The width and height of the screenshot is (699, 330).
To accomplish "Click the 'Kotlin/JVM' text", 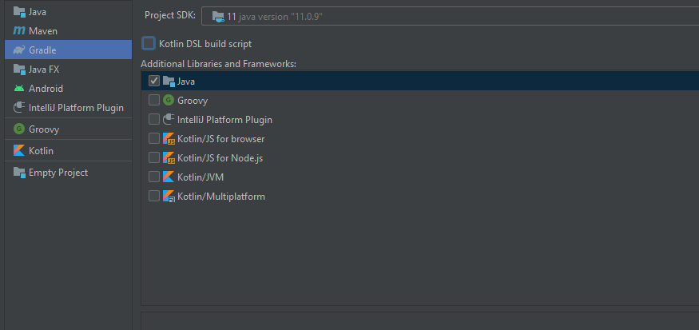I will pos(201,177).
